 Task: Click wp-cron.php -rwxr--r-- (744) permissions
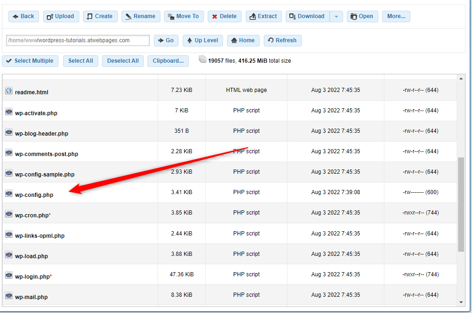421,213
